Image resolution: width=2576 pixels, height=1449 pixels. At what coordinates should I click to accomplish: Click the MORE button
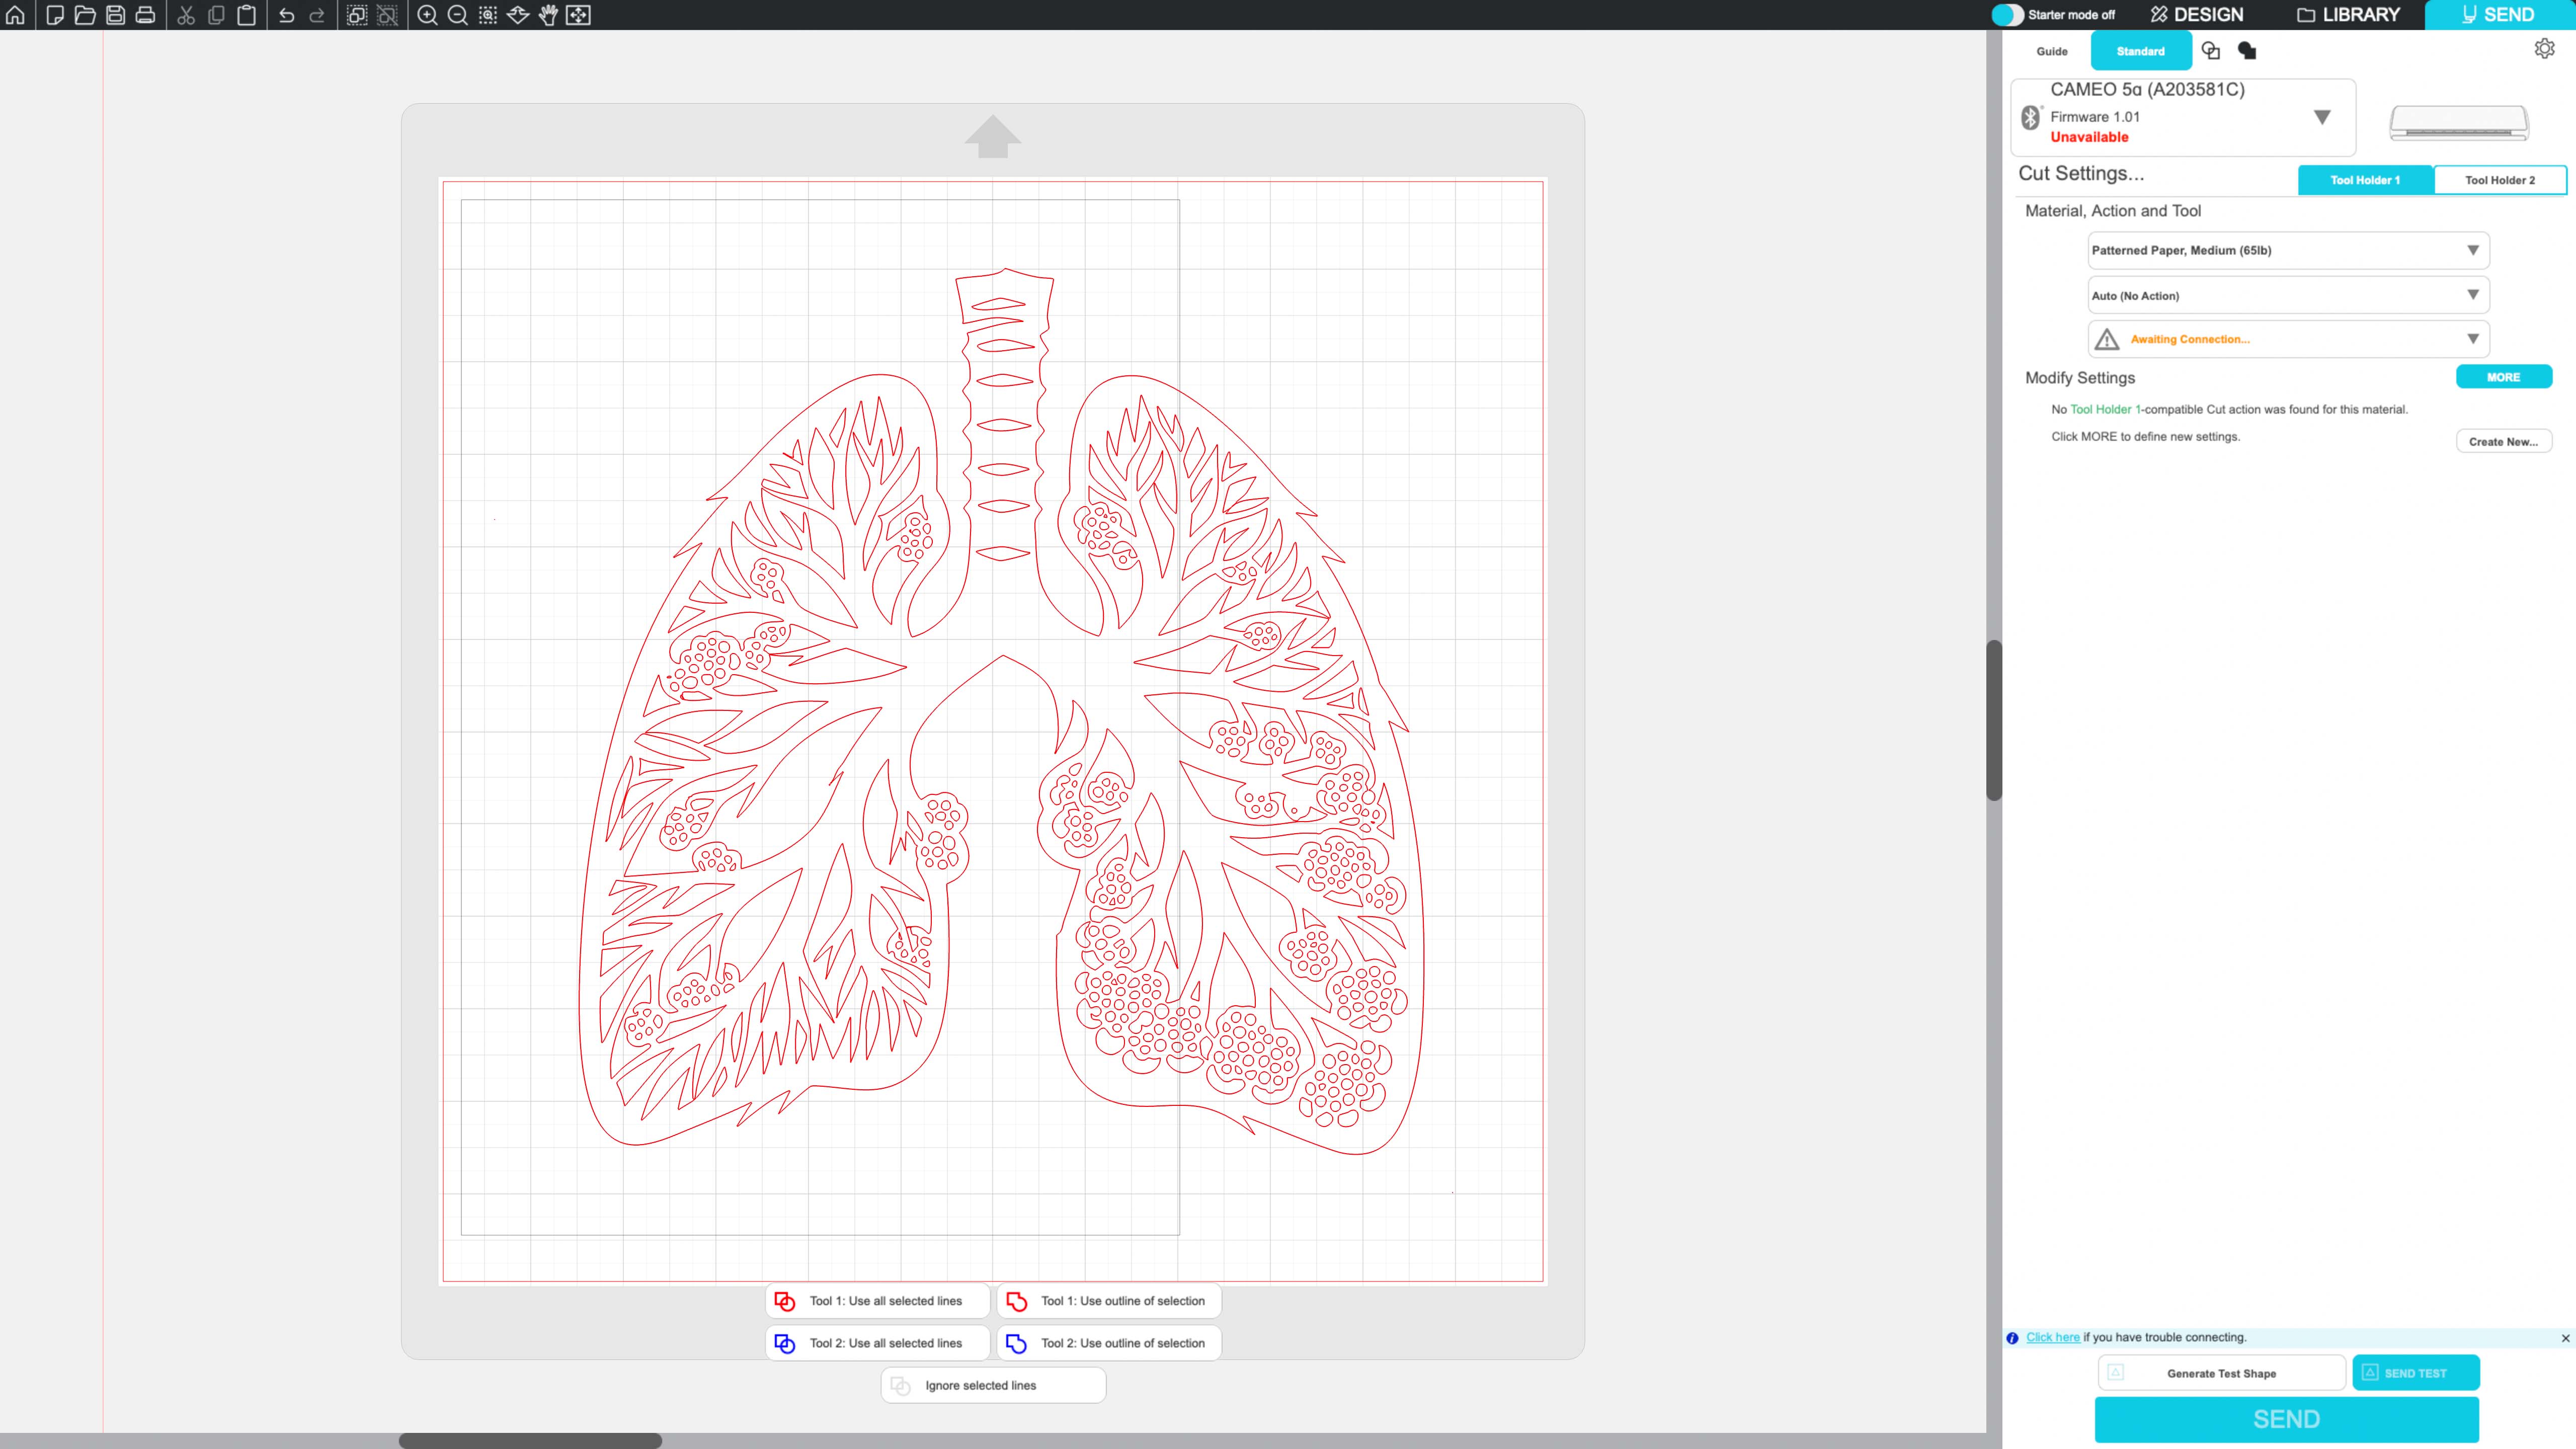coord(2503,377)
